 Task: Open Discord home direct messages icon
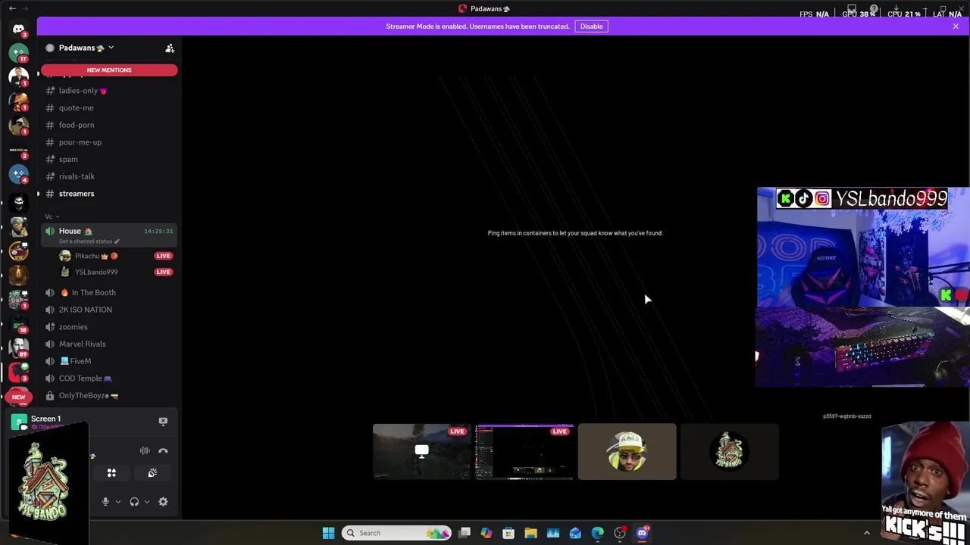tap(18, 28)
